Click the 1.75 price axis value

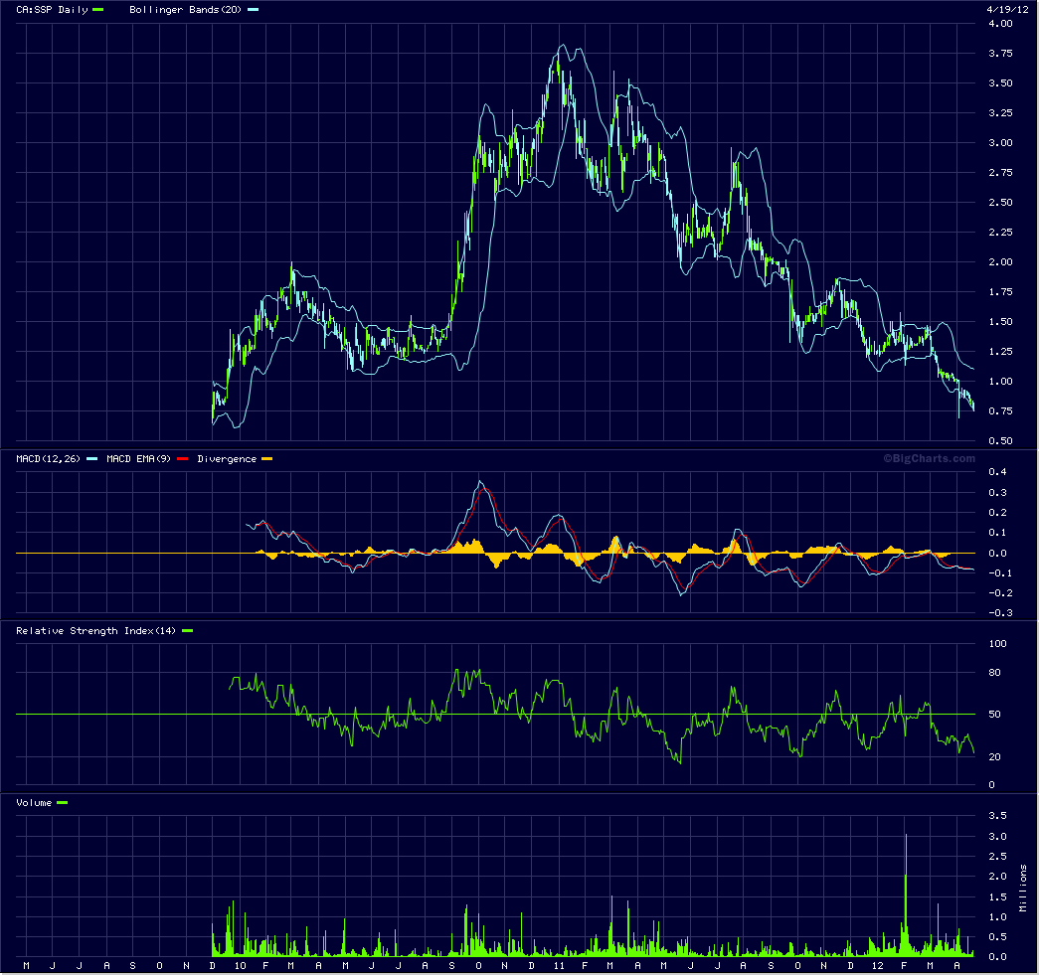click(x=1000, y=292)
